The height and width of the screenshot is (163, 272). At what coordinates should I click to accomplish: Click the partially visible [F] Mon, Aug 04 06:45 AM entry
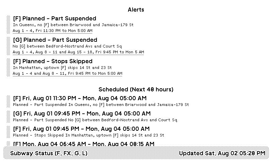point(83,144)
